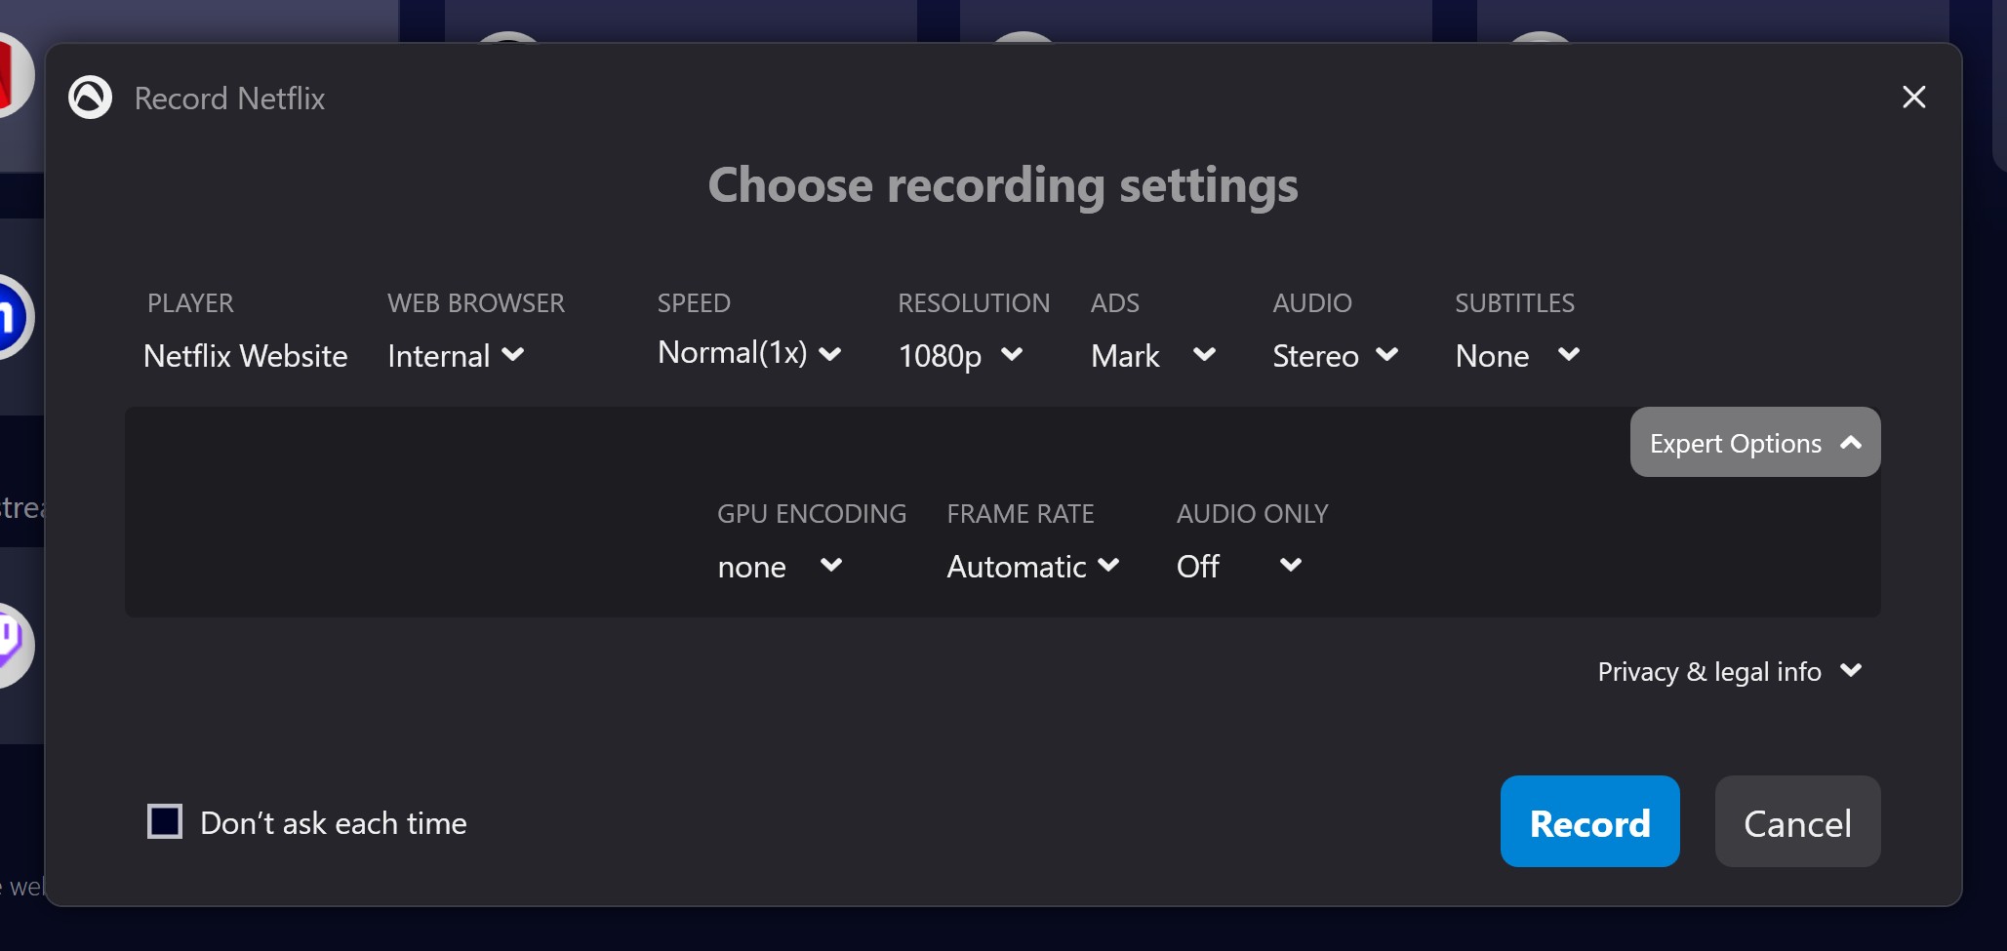This screenshot has width=2007, height=951.
Task: Open the Web Browser Internal dropdown
Action: pyautogui.click(x=456, y=356)
